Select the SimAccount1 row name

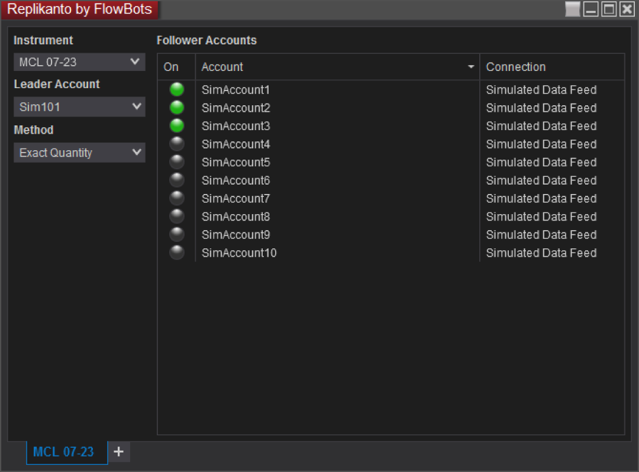click(x=235, y=89)
